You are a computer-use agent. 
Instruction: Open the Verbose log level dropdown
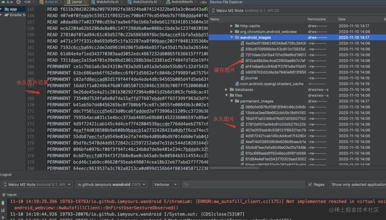166,185
